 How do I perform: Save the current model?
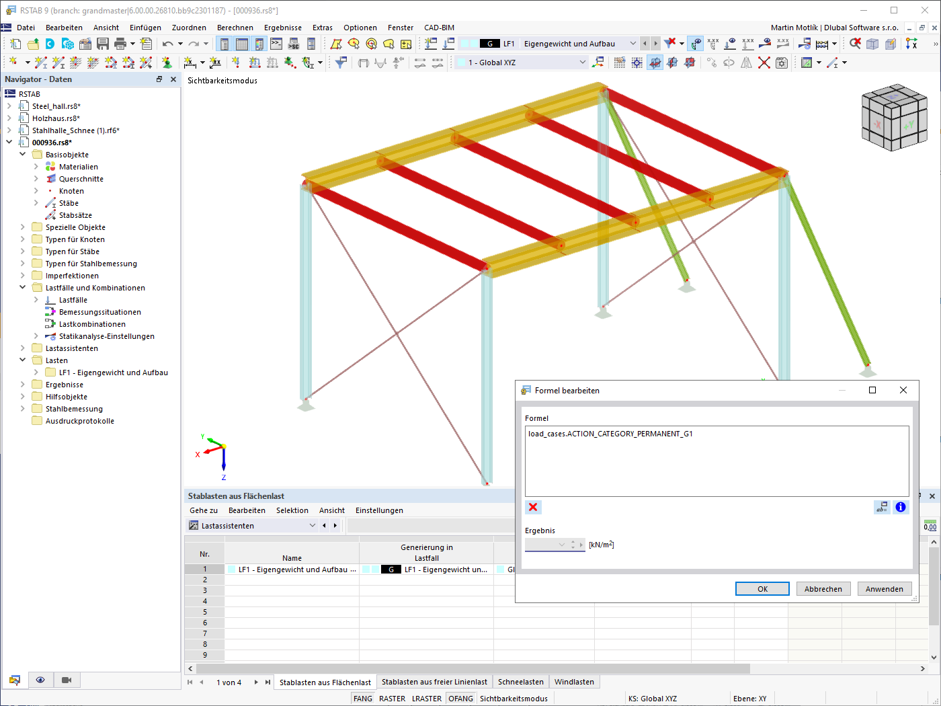click(102, 42)
